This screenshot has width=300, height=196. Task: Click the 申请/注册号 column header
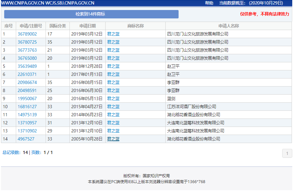point(31,26)
